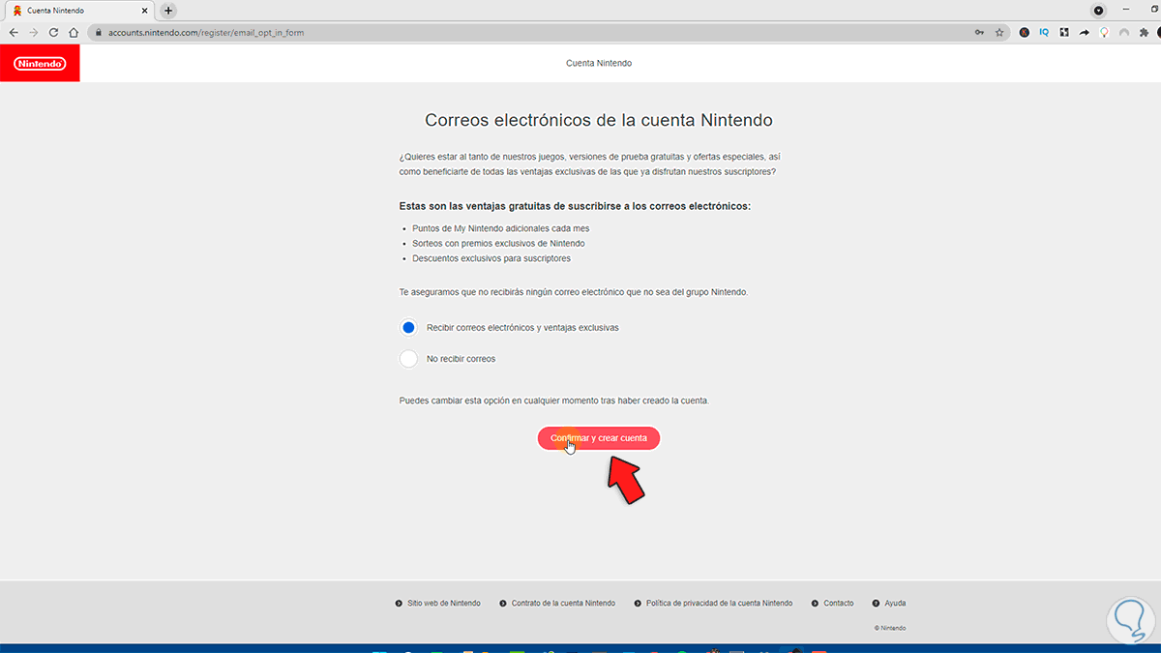The width and height of the screenshot is (1161, 653).
Task: Minimize the Chrome browser window
Action: coord(1127,11)
